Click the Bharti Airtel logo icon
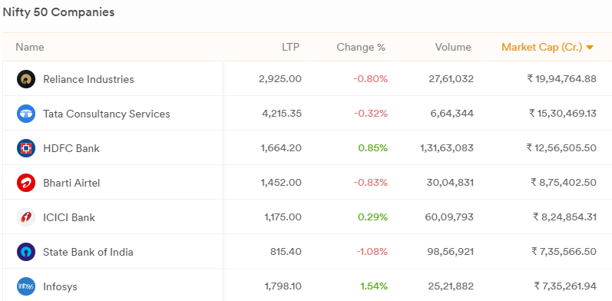The height and width of the screenshot is (301, 612). (x=26, y=183)
